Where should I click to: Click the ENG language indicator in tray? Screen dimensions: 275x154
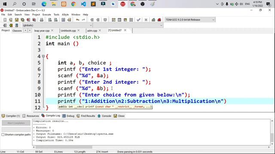pyautogui.click(x=247, y=4)
